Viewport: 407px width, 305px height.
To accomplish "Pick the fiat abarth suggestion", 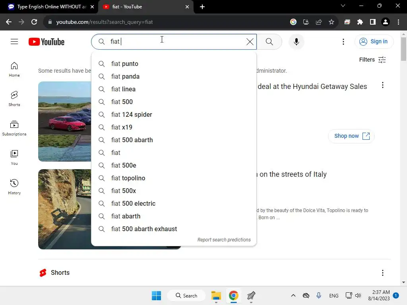I will [x=174, y=216].
